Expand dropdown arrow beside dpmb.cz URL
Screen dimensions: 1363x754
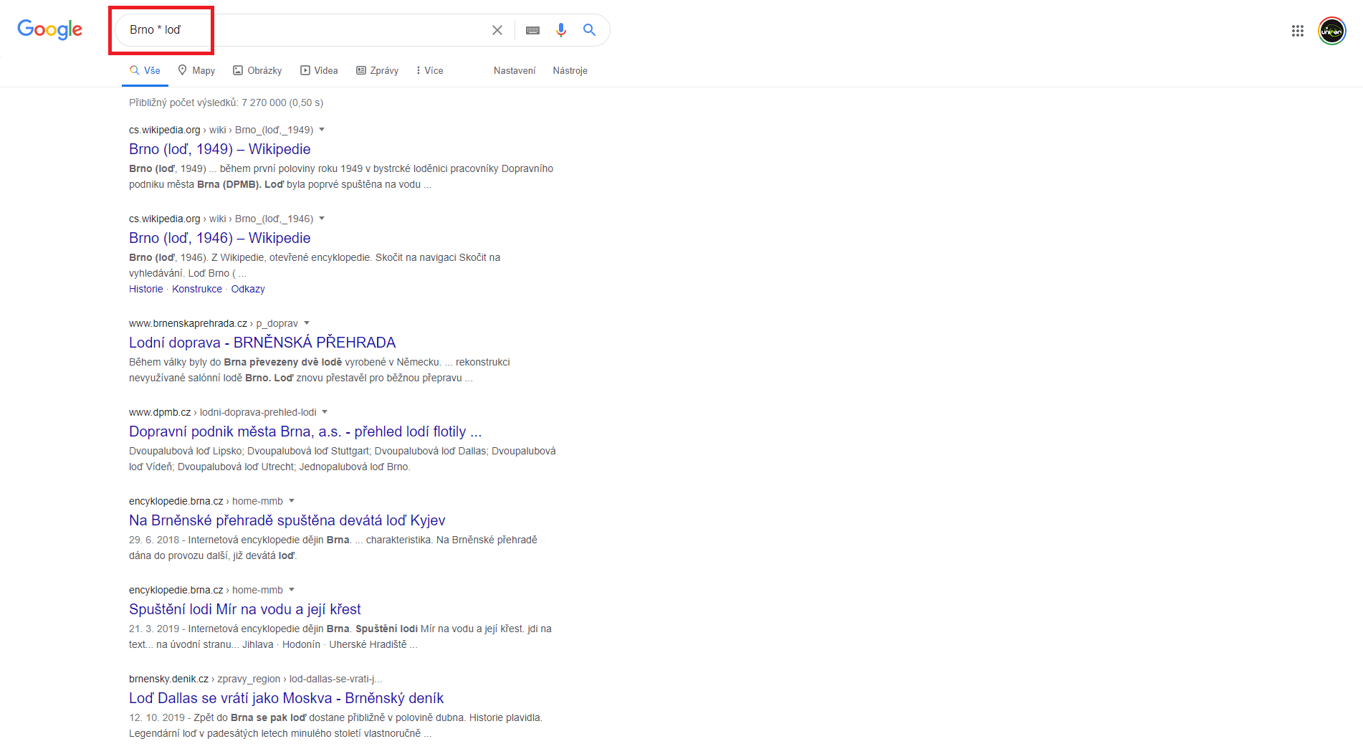coord(325,412)
